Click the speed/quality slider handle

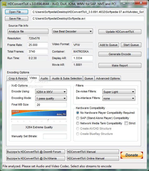(x=48, y=120)
